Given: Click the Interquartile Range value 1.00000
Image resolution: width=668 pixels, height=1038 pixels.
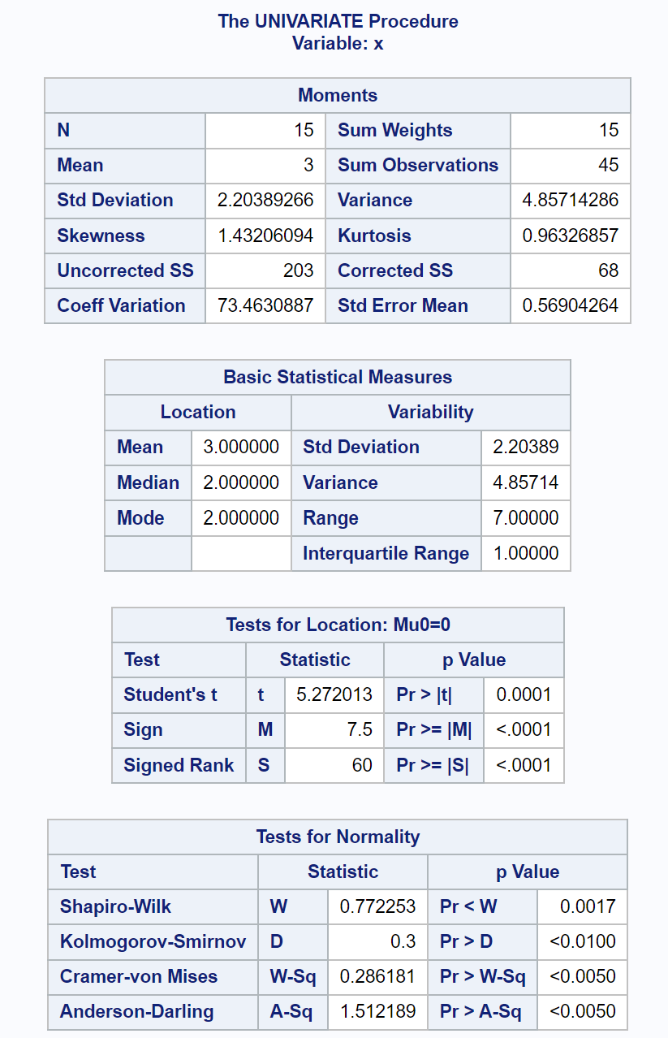Looking at the screenshot, I should click(x=526, y=553).
